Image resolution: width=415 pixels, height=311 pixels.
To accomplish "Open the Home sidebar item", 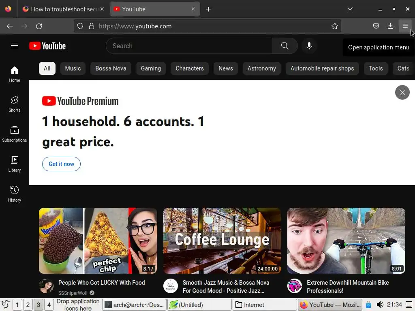I will click(15, 75).
